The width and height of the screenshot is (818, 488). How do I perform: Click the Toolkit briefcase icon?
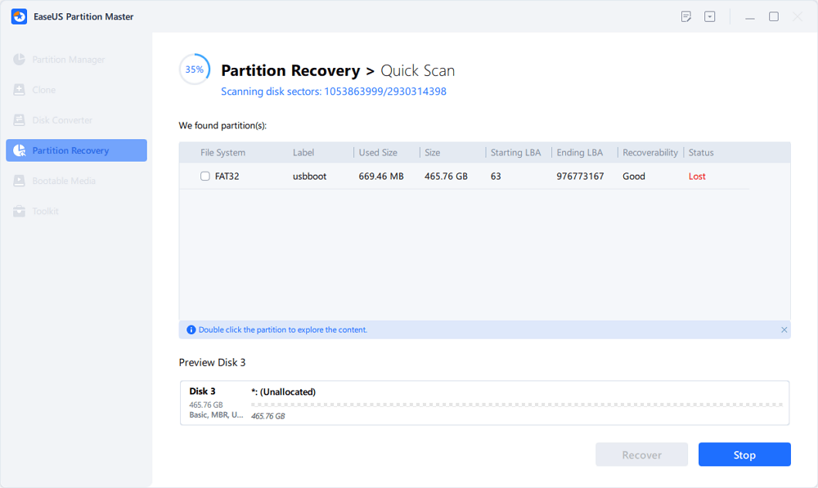(x=20, y=211)
